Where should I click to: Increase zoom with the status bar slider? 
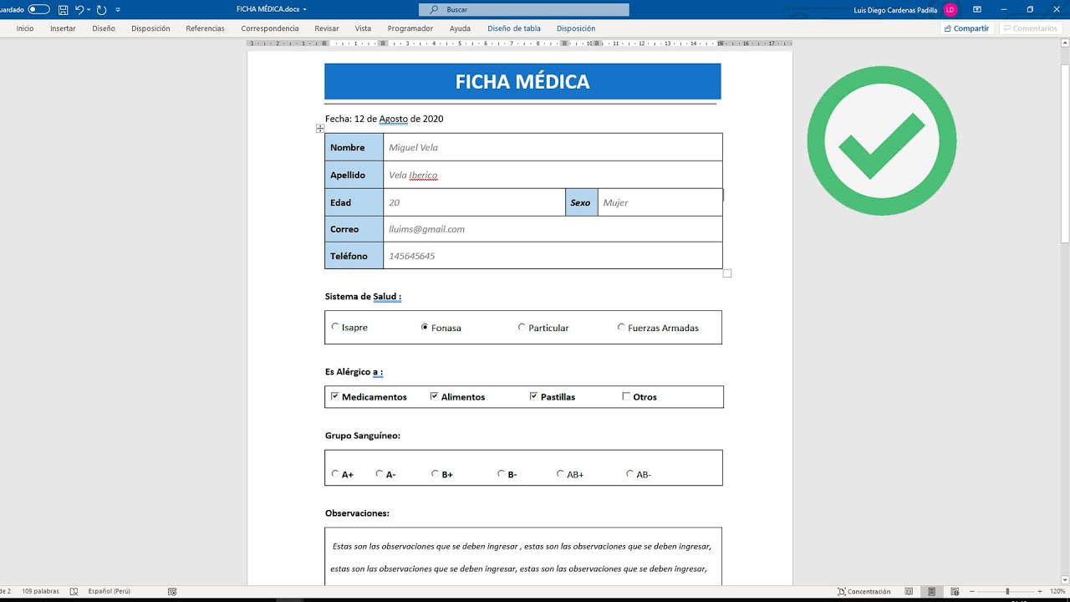coord(1040,591)
